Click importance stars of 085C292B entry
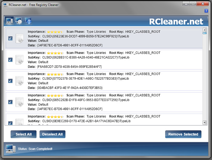 pos(55,95)
